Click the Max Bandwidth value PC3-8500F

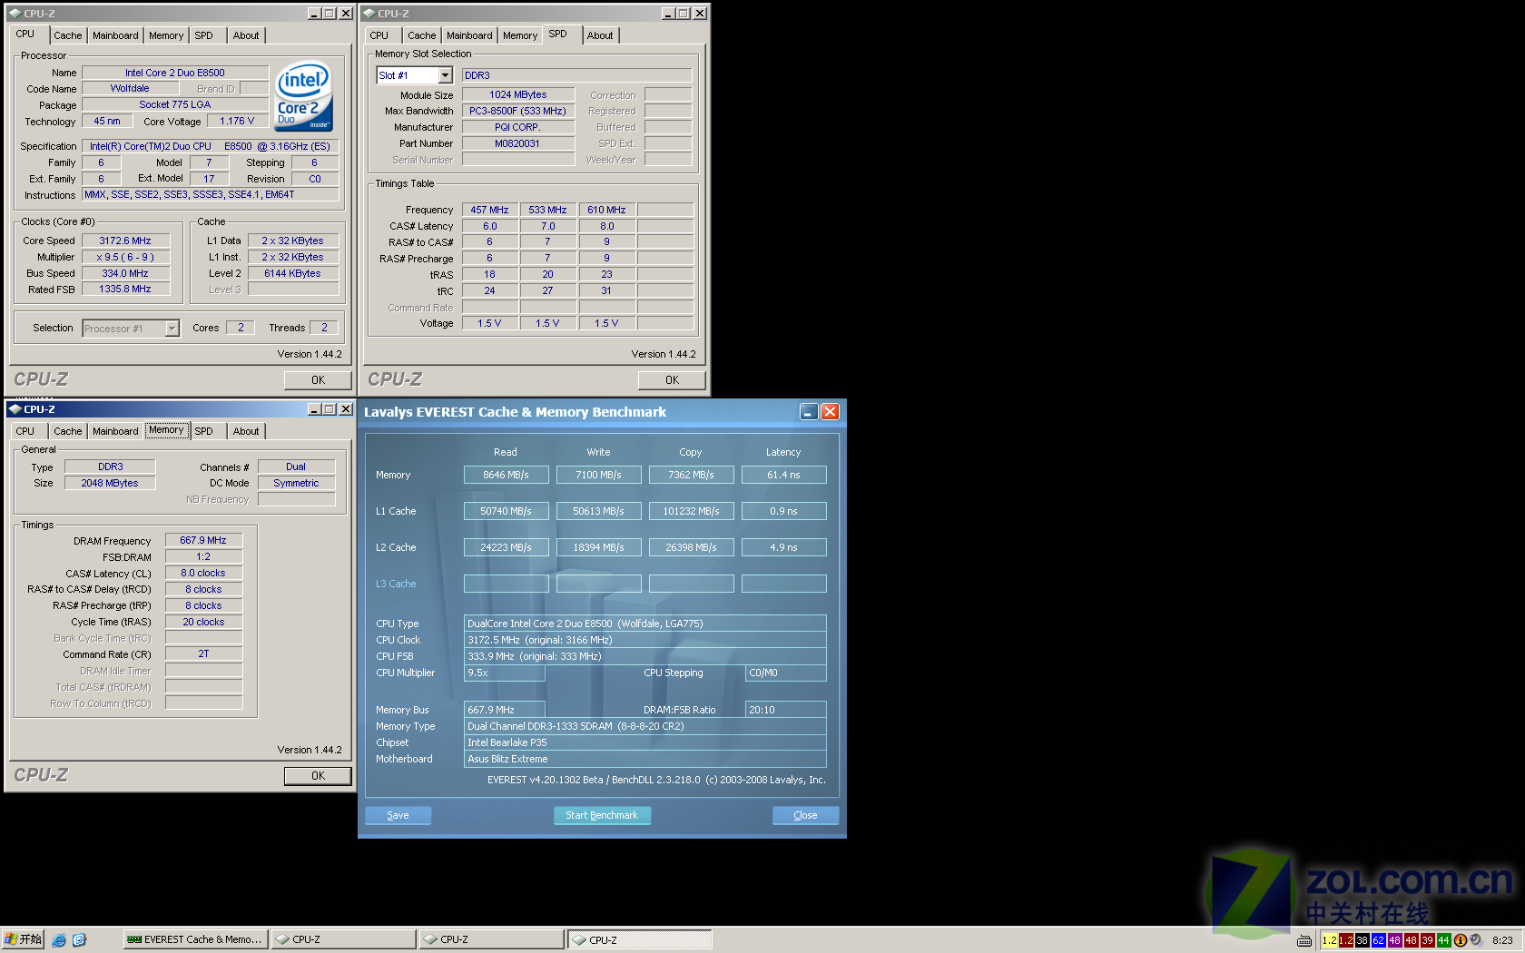518,111
